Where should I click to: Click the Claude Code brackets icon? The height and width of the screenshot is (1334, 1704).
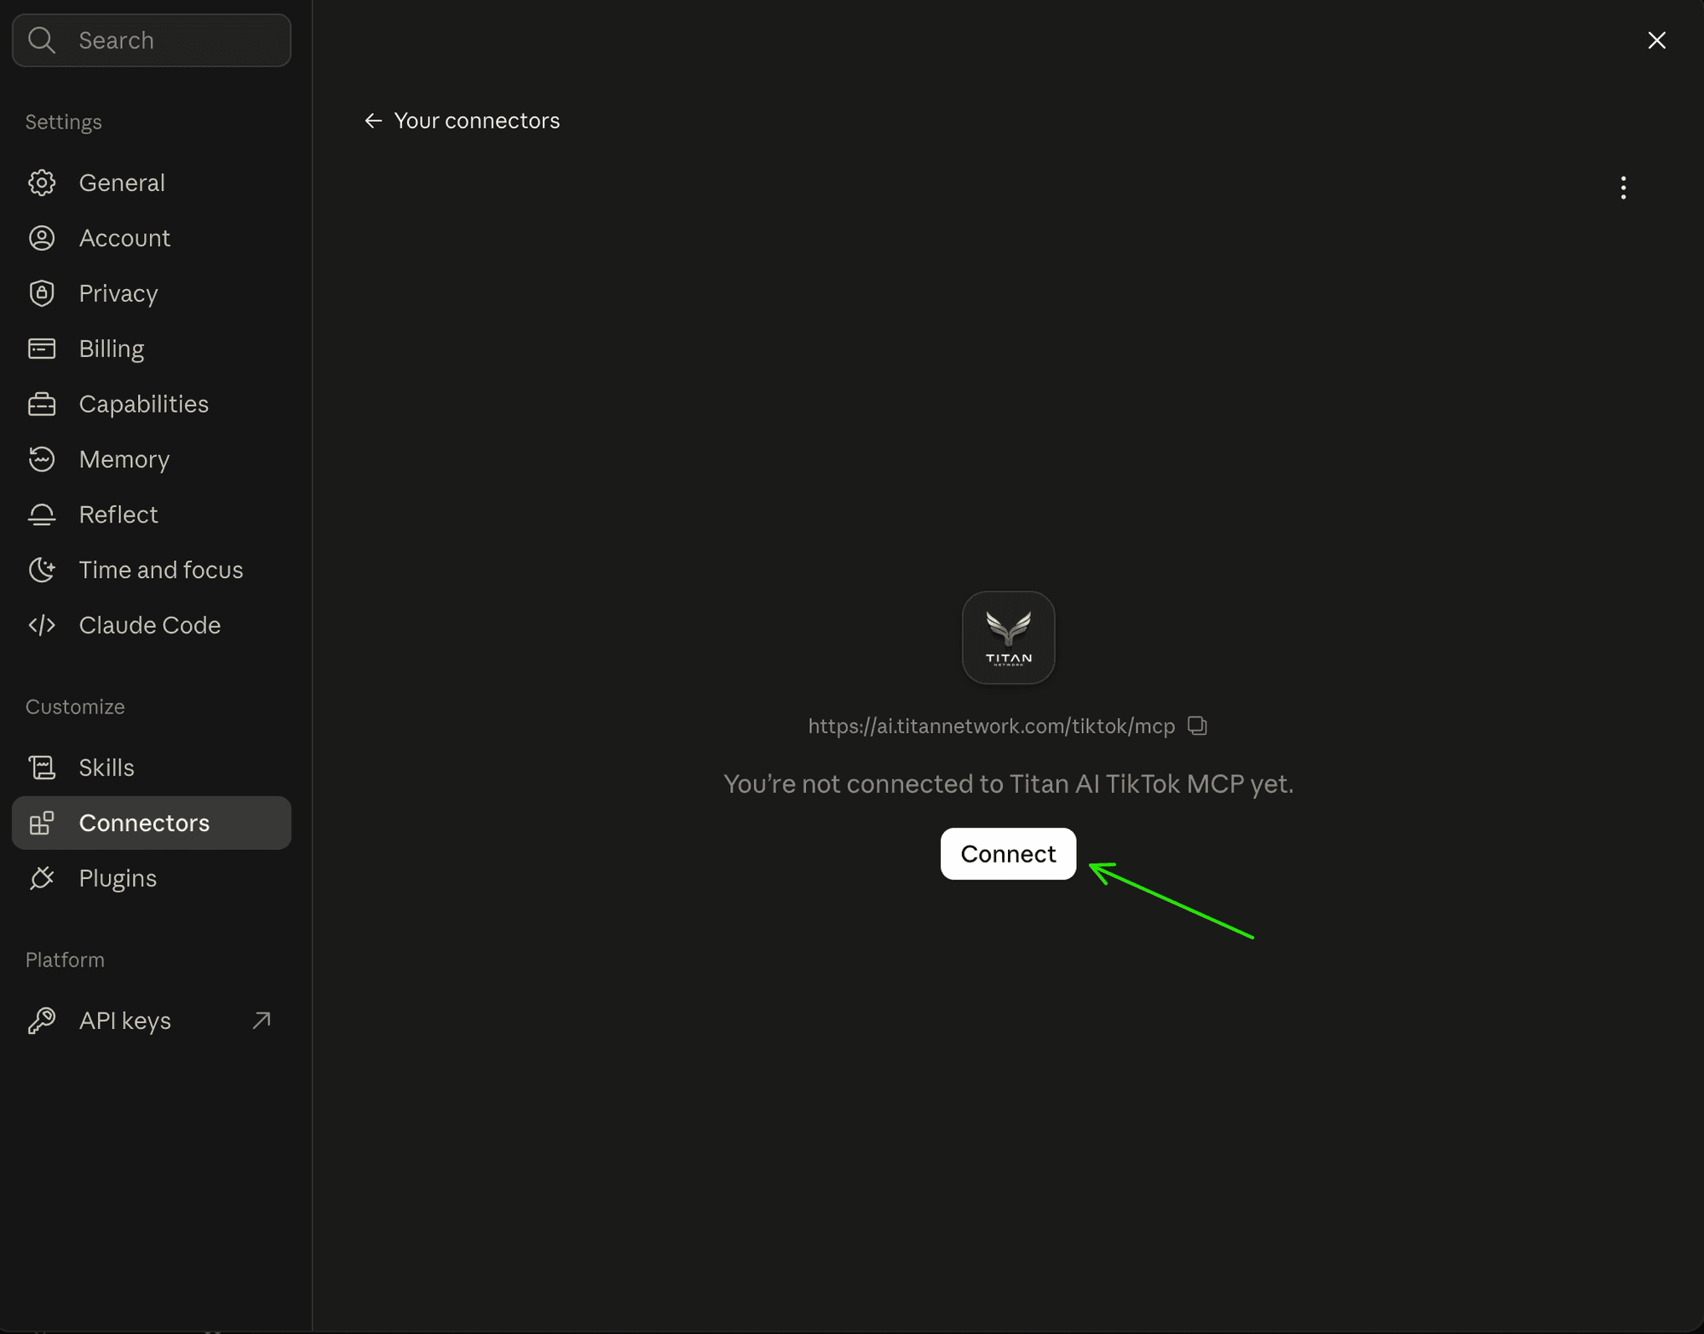[x=42, y=626]
